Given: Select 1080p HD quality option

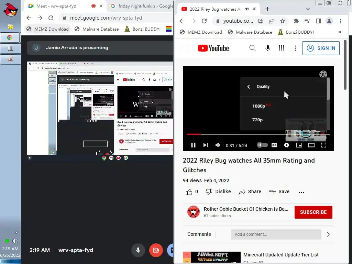Looking at the screenshot, I should click(x=283, y=106).
